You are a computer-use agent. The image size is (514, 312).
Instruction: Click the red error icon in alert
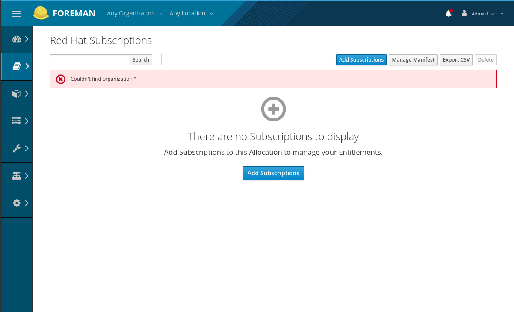(61, 79)
